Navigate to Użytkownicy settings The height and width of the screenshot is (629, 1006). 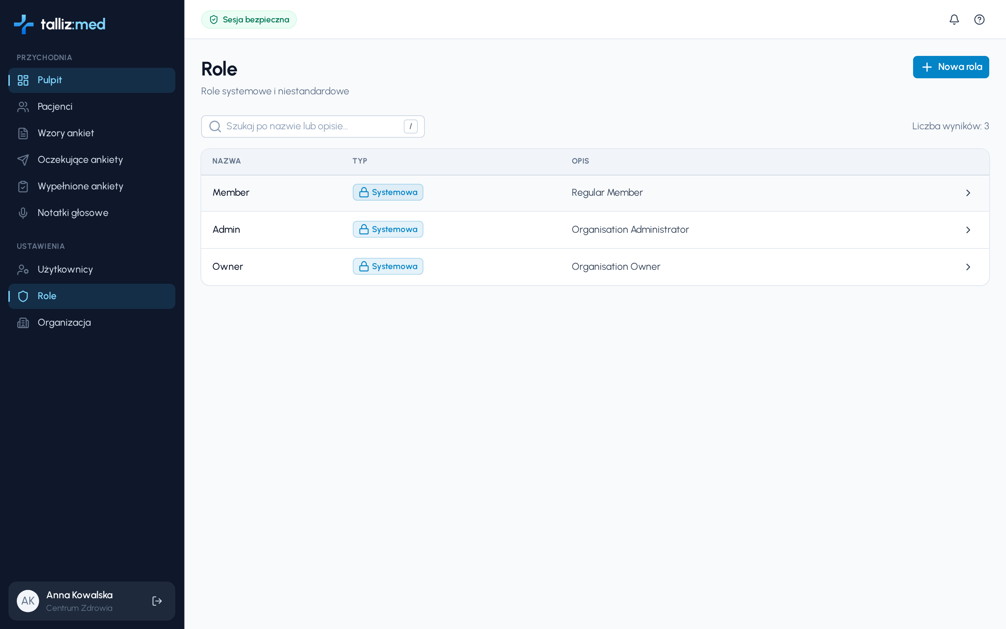coord(92,269)
